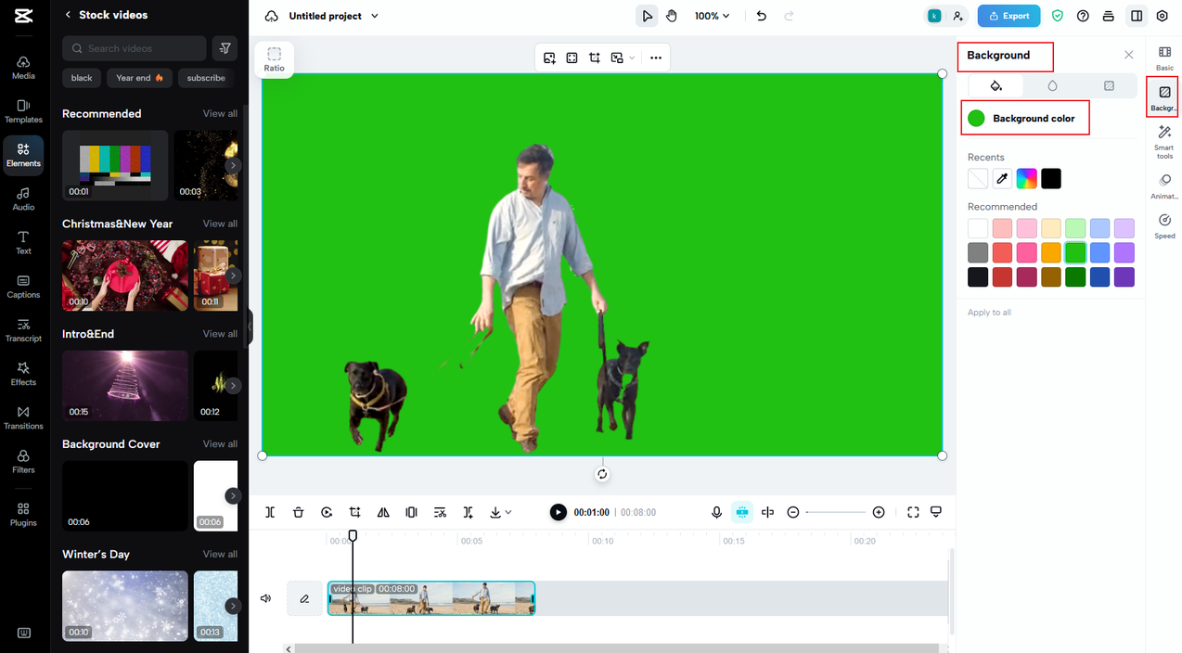The image size is (1182, 653).
Task: Click View all for Recommended
Action: pos(220,113)
